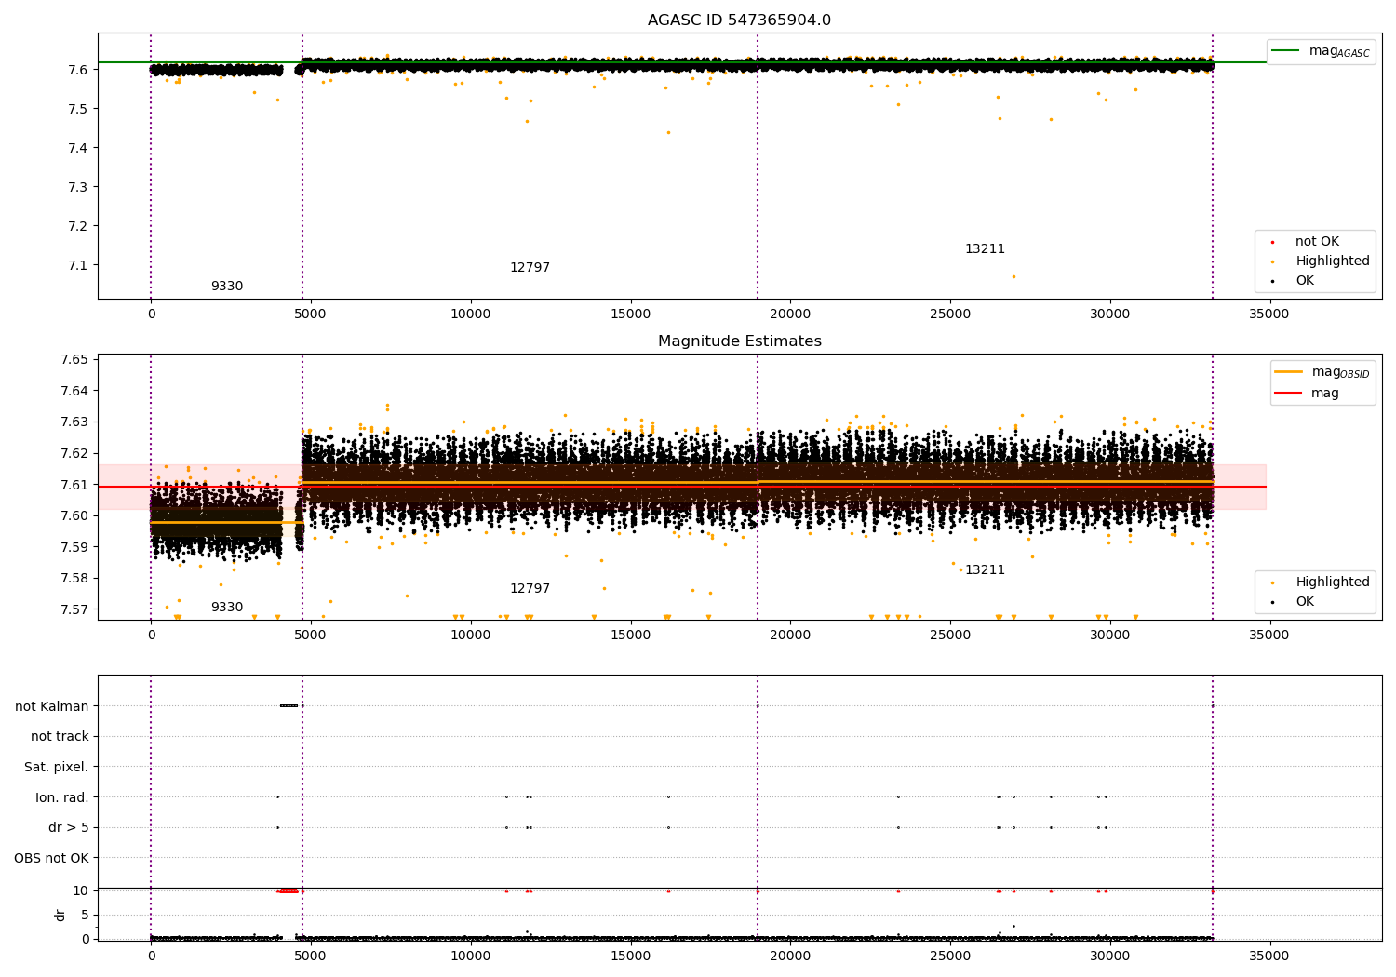Click the "7.59" y-axis tick label

pyautogui.click(x=74, y=548)
